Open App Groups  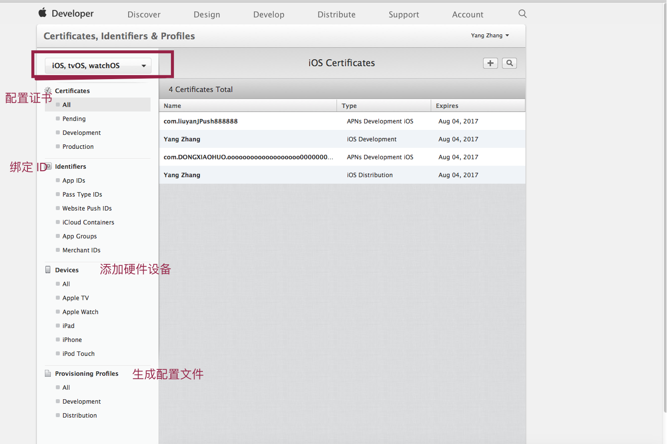click(x=79, y=236)
